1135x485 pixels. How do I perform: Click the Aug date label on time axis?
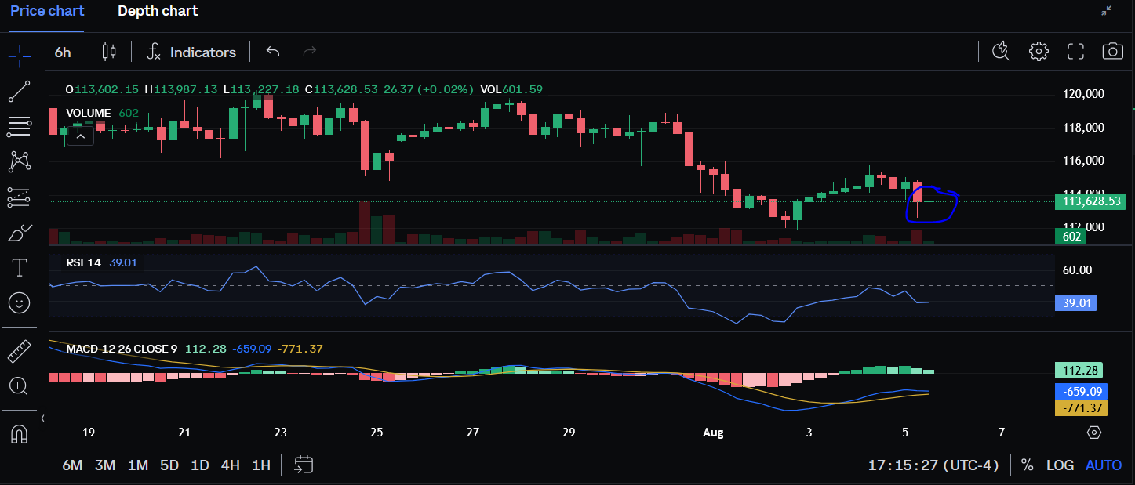click(x=713, y=433)
